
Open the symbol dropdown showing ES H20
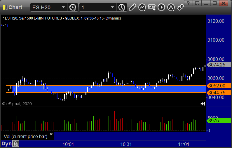pos(63,7)
